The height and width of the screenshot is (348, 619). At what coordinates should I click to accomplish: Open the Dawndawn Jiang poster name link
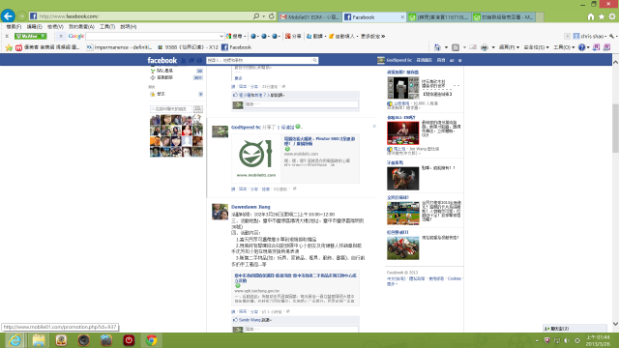[x=251, y=207]
